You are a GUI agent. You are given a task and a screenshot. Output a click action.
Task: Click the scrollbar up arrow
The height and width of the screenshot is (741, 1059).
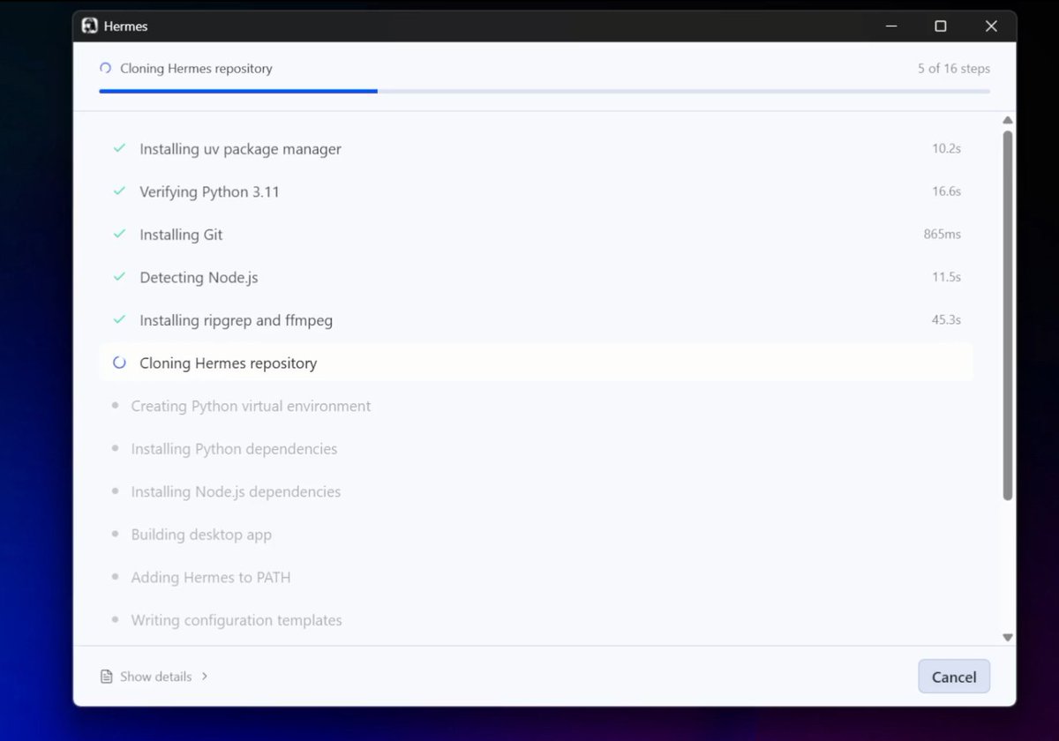click(1008, 120)
